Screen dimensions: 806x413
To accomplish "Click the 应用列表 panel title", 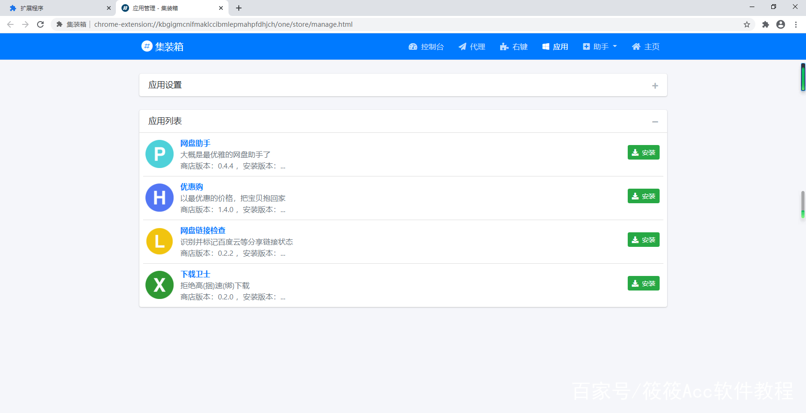I will 165,121.
